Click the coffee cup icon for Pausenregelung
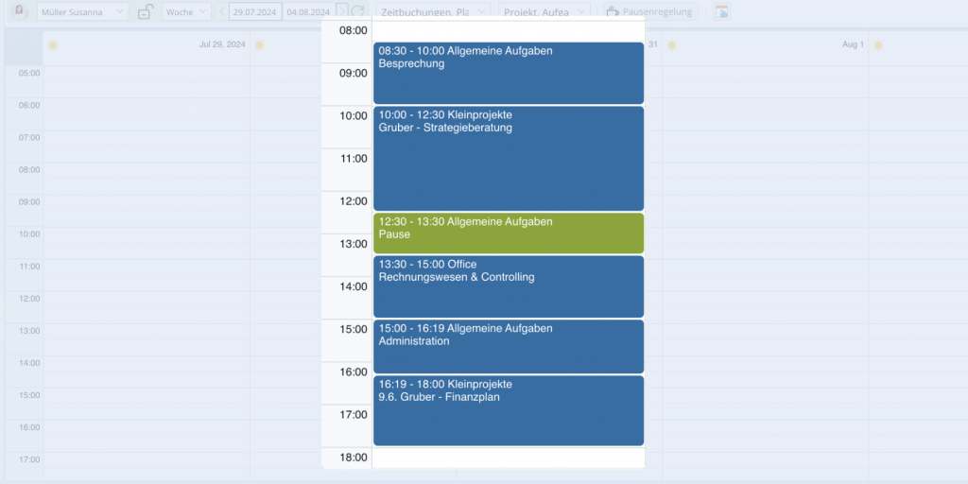This screenshot has height=484, width=968. [613, 12]
